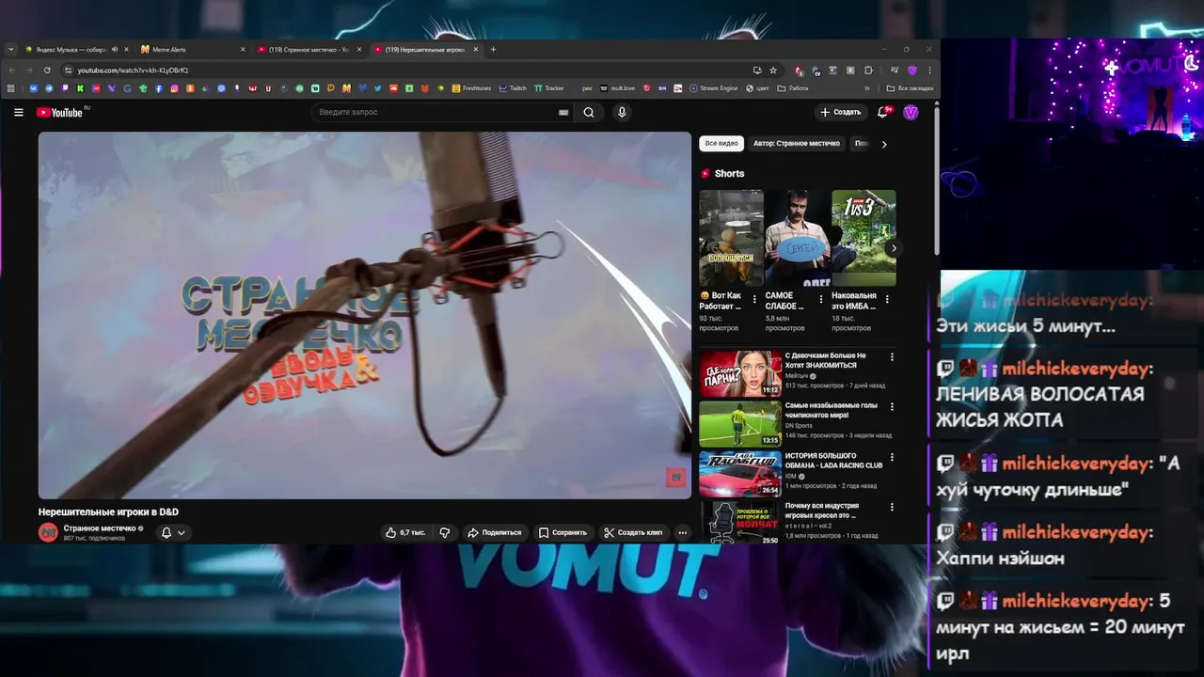Screen dimensions: 1204x677
Task: Open the VK bookmark icon
Action: pyautogui.click(x=34, y=88)
